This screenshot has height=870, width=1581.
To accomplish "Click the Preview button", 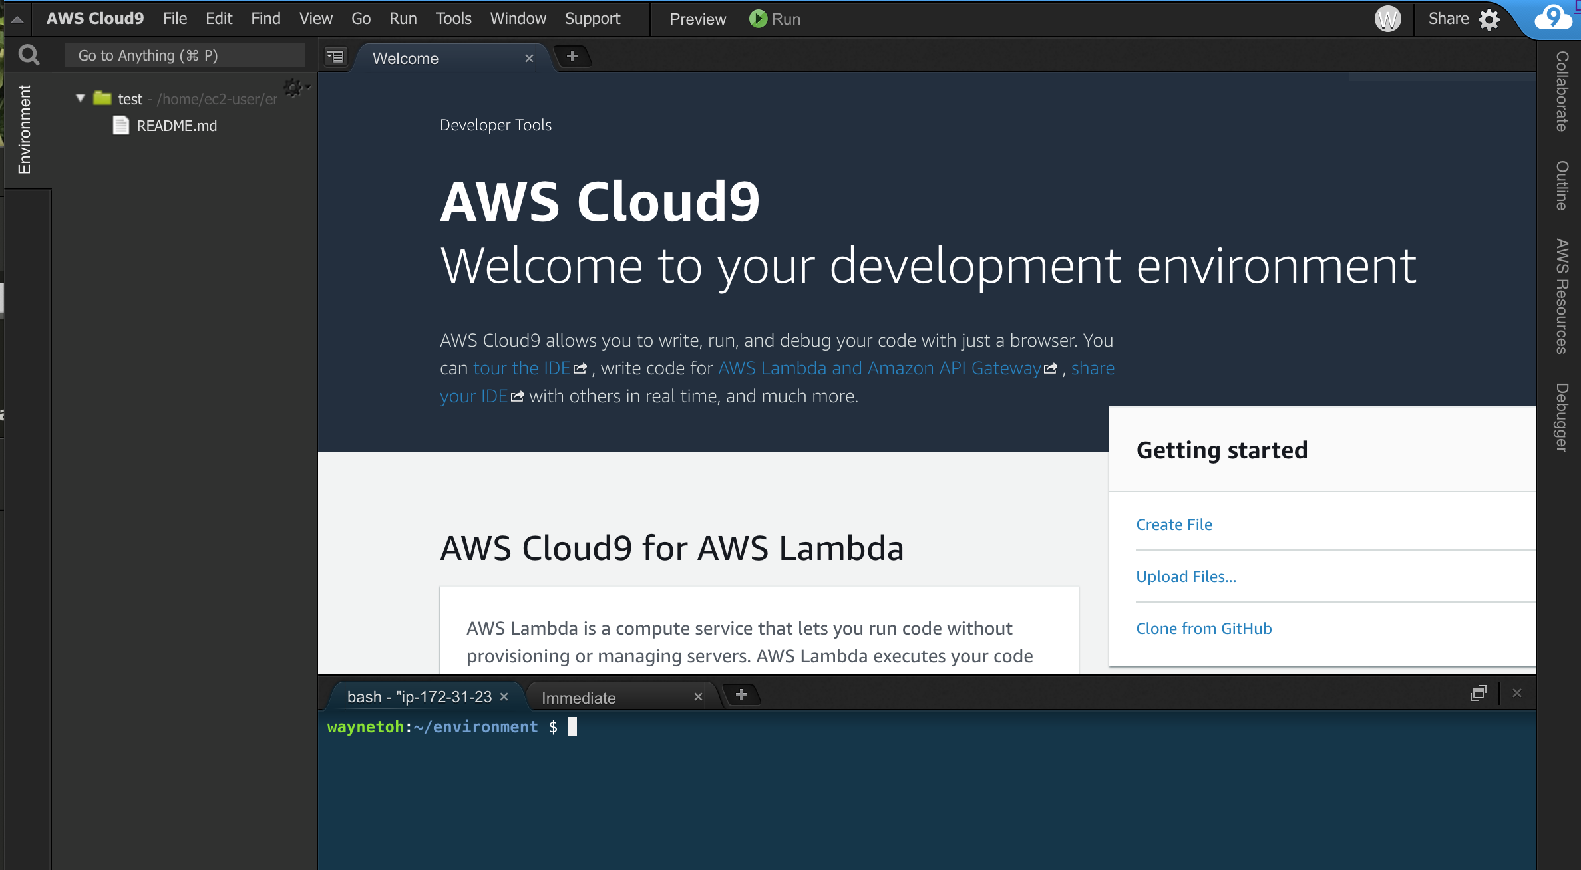I will (x=697, y=19).
